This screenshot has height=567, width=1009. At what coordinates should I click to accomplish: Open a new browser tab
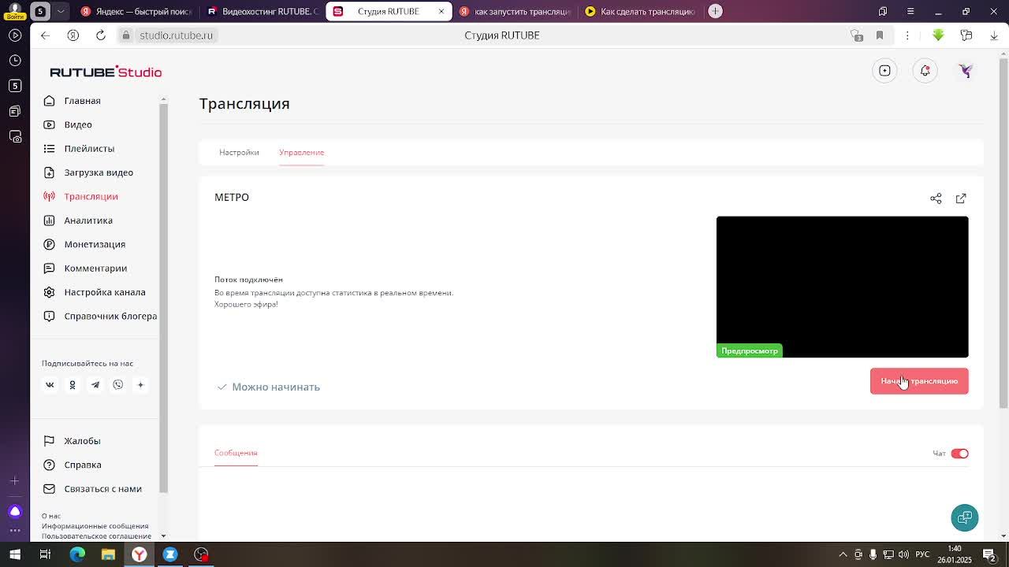[715, 11]
